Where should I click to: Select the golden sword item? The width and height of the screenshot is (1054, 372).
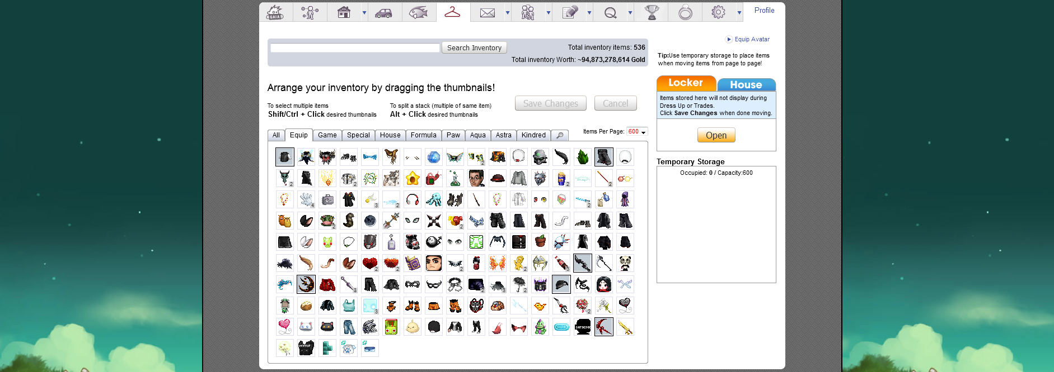[x=625, y=327]
